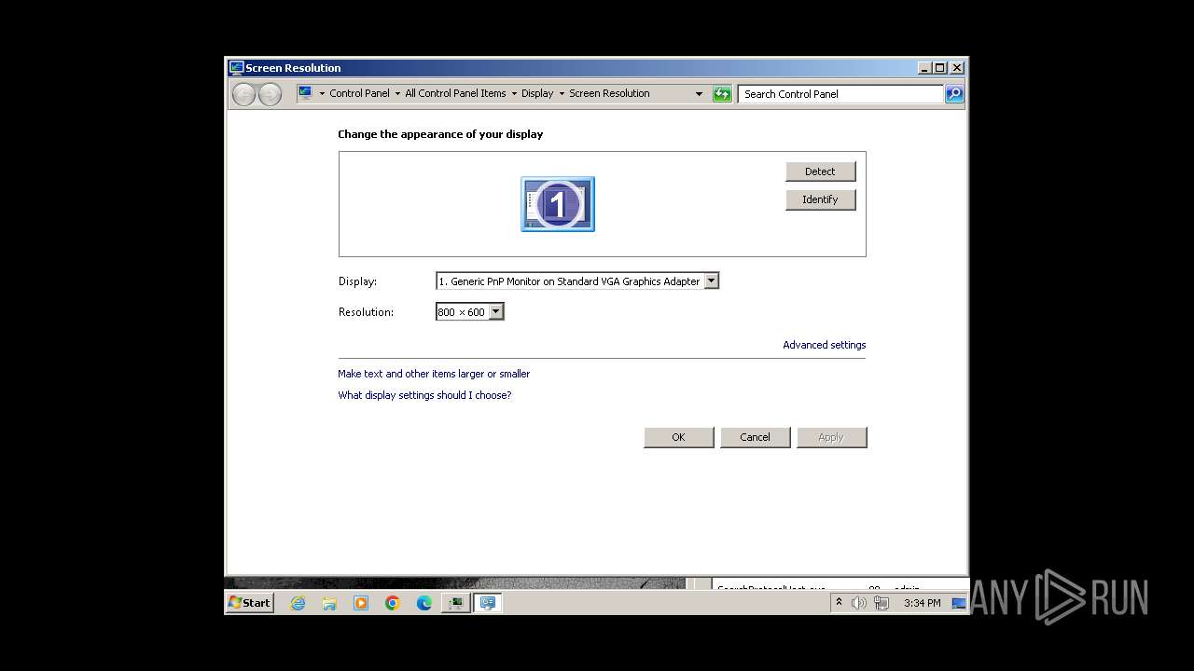Click the Apply button
The height and width of the screenshot is (671, 1194).
tap(831, 437)
